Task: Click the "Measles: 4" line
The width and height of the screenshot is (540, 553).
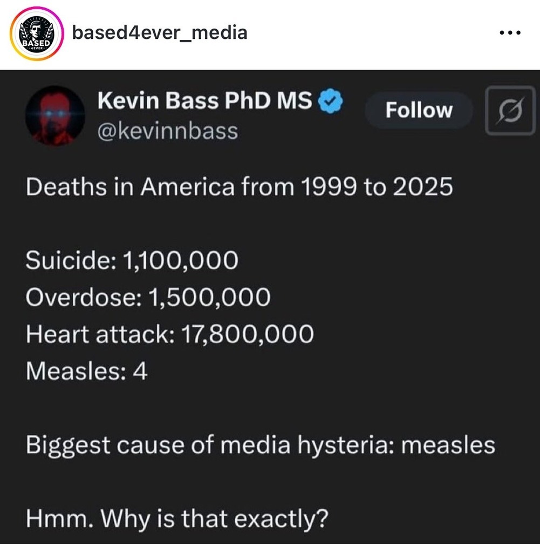Action: coord(86,371)
